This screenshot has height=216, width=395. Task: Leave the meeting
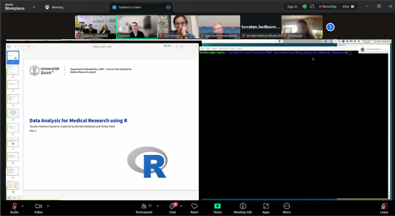pyautogui.click(x=384, y=207)
